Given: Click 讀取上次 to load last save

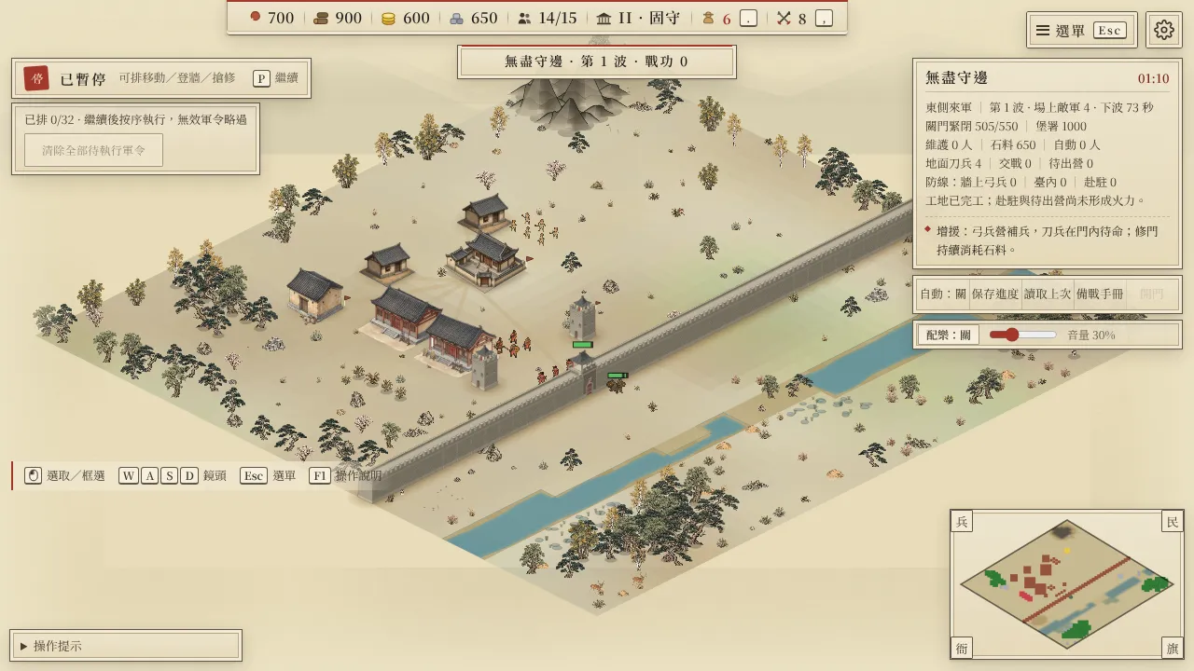Looking at the screenshot, I should [1048, 294].
